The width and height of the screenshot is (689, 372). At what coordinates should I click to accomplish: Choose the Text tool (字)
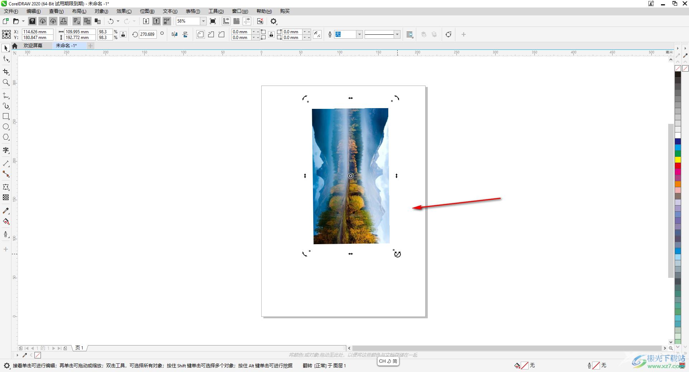click(x=6, y=150)
